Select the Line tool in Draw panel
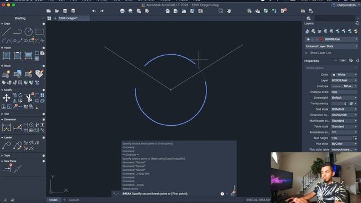The width and height of the screenshot is (361, 203). coord(6,32)
